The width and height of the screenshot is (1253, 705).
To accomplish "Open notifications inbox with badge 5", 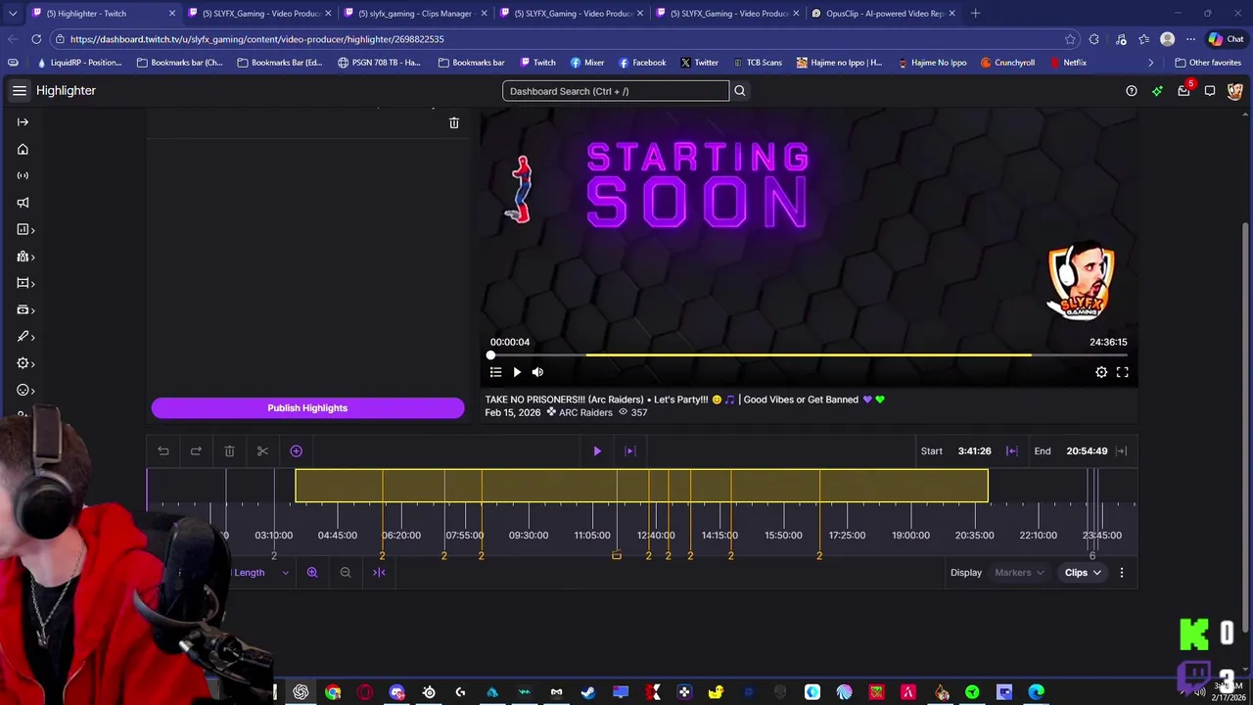I will [x=1184, y=90].
